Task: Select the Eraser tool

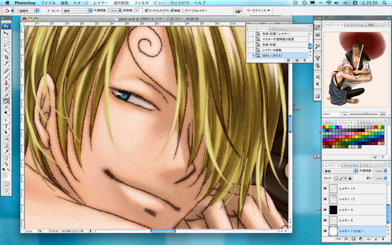Action: point(6,95)
